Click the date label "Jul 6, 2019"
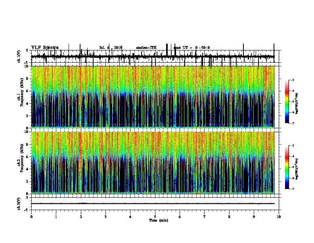The width and height of the screenshot is (314, 243). coord(111,48)
